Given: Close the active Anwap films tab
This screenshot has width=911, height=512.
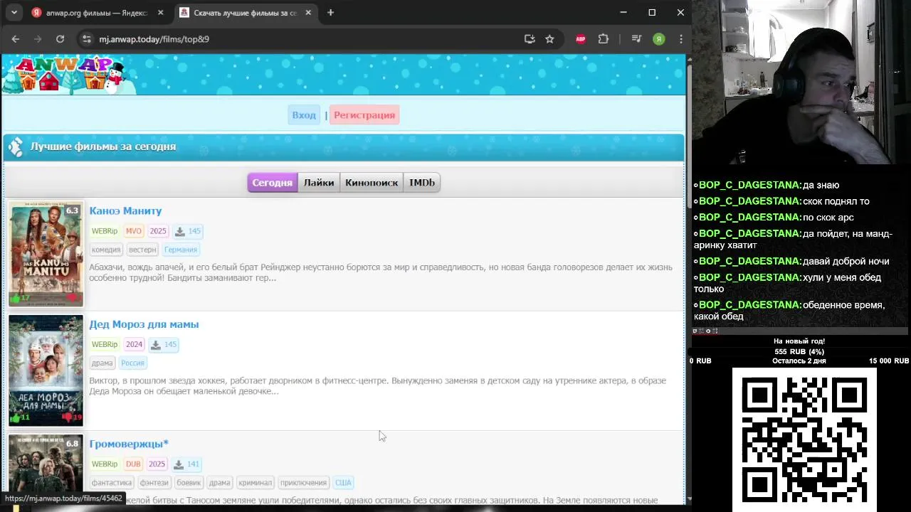Looking at the screenshot, I should [x=309, y=13].
